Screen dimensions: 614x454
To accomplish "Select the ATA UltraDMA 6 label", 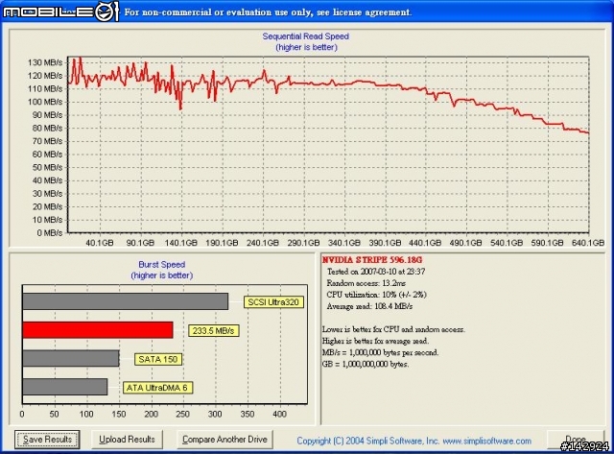I will click(157, 388).
